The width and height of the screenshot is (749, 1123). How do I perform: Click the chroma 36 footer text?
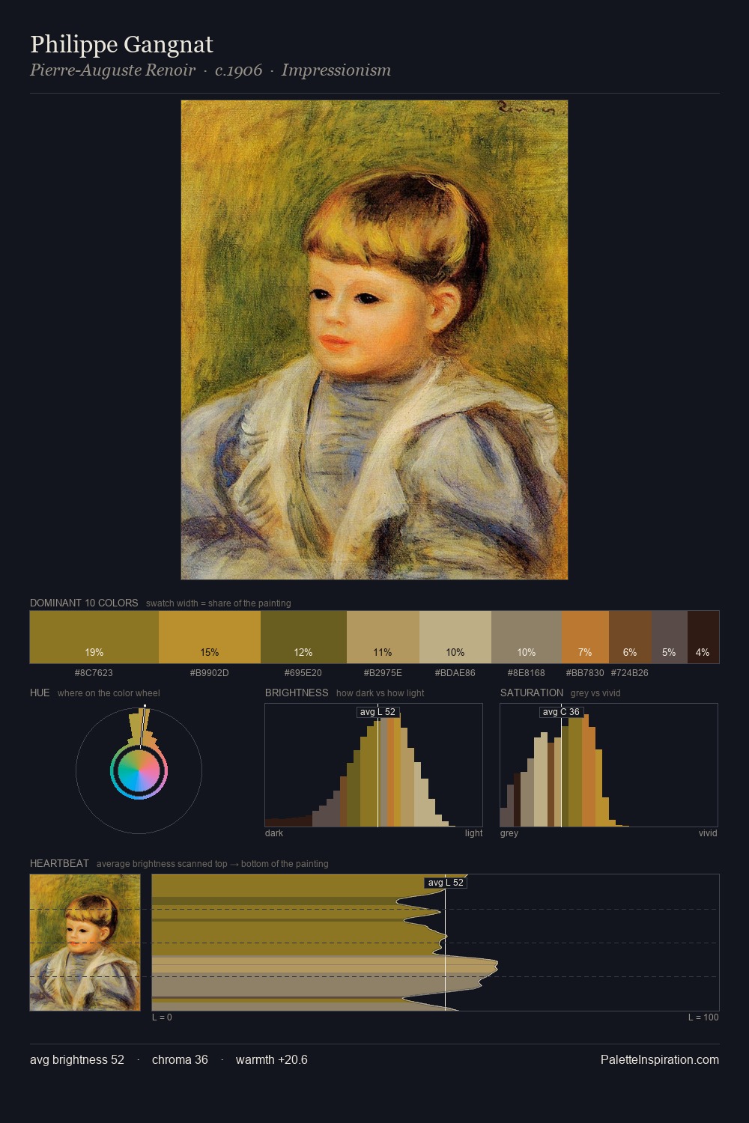coord(180,1059)
